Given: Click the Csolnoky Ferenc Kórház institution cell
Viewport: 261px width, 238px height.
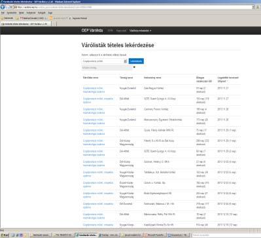Looking at the screenshot, I should click(156, 109).
